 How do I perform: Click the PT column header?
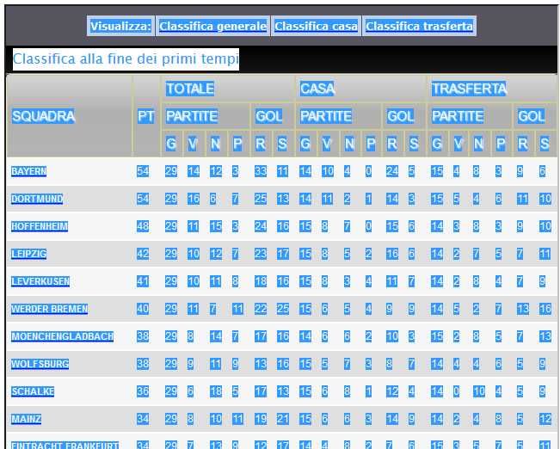[x=146, y=116]
